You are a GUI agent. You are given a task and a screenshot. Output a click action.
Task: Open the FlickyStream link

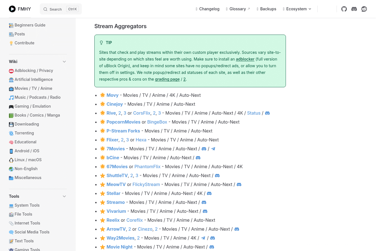[x=146, y=184]
